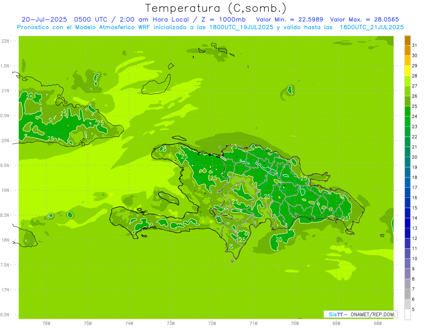Click the legend swatch between 25 and 26
The image size is (424, 328).
click(407, 101)
